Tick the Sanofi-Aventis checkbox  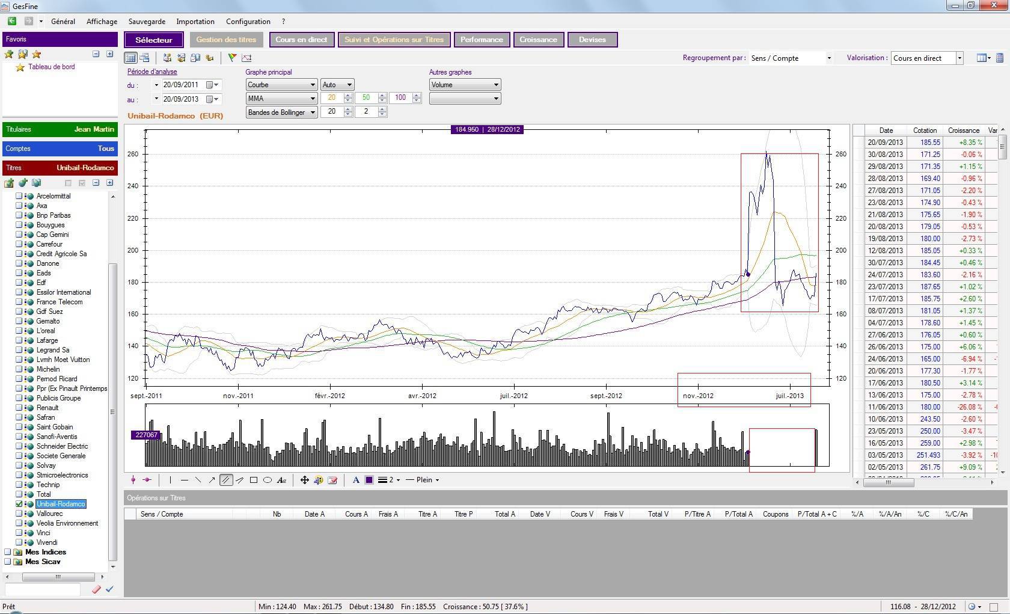19,437
